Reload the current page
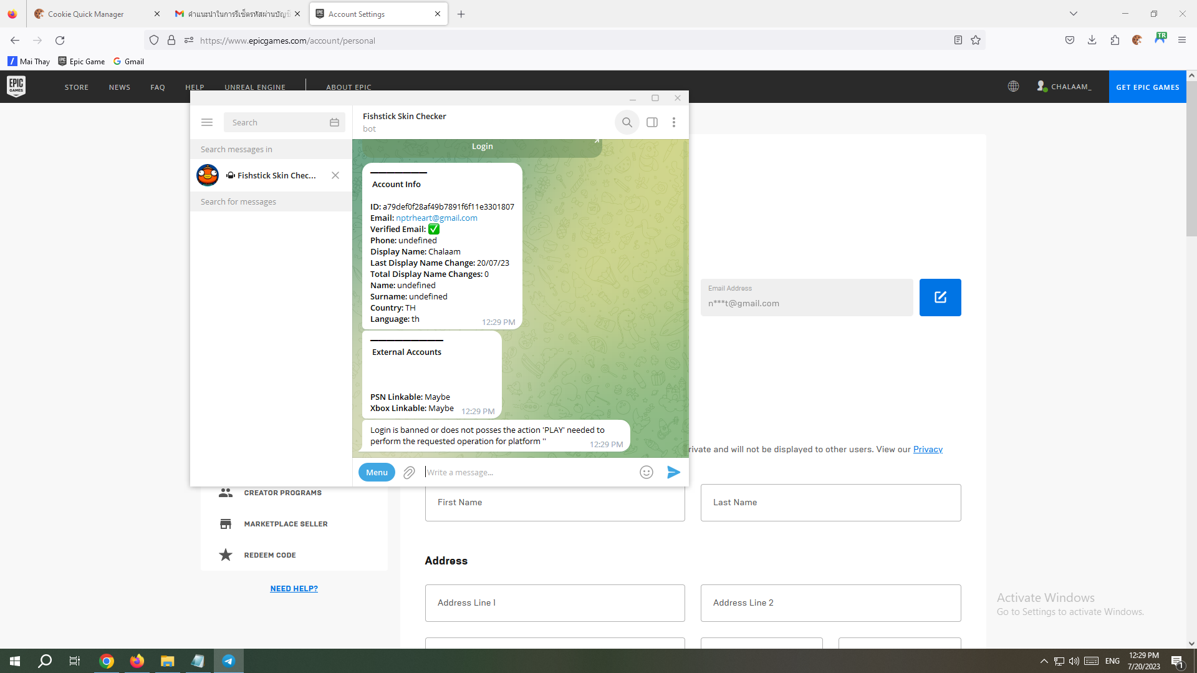Screen dimensions: 1197x673 [x=60, y=41]
